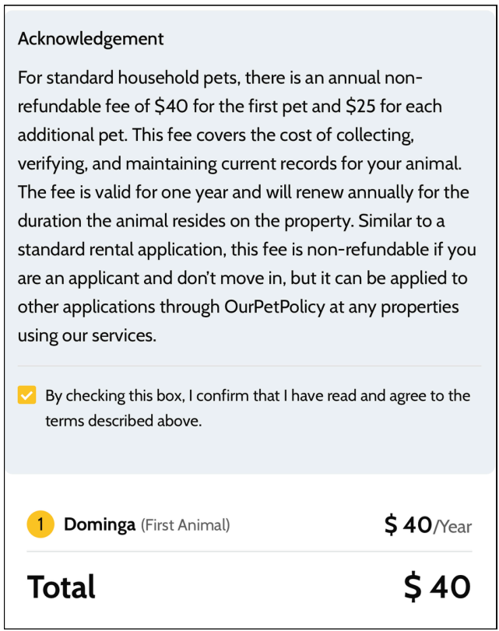The image size is (499, 631).
Task: Click the 'For standard household pets' opening line
Action: (x=220, y=78)
